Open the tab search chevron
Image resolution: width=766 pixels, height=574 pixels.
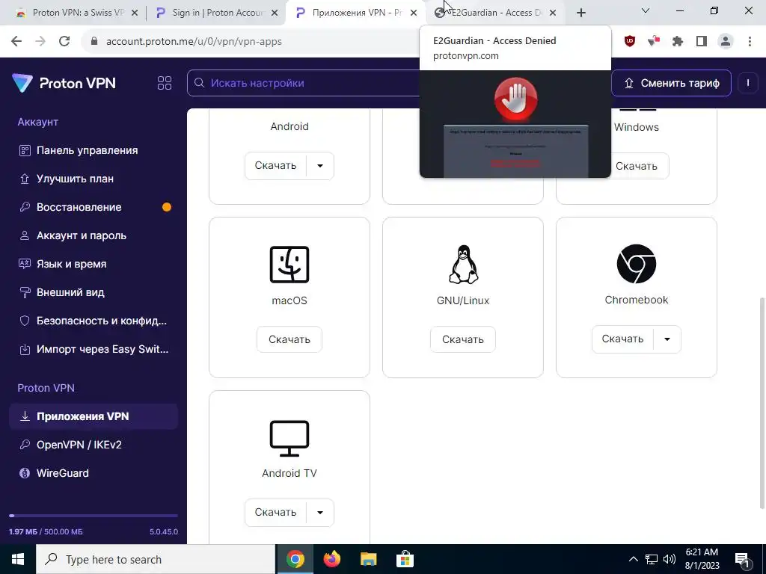click(646, 11)
